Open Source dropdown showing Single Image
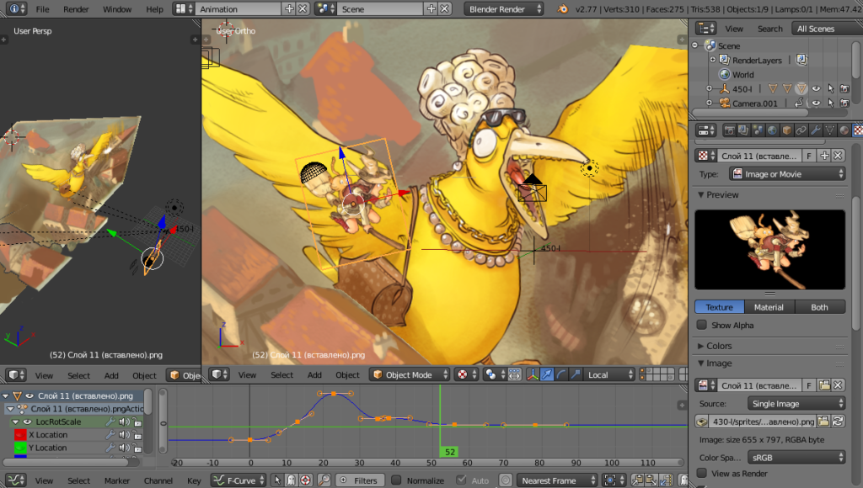Image resolution: width=863 pixels, height=488 pixels. point(796,404)
